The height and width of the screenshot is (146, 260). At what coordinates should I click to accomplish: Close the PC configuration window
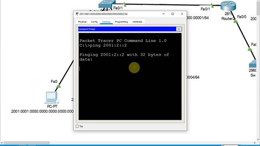coord(182,14)
